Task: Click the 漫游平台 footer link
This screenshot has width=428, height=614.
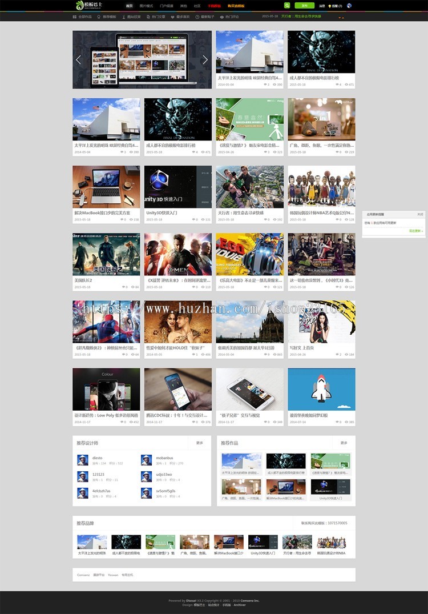Action: 99,575
